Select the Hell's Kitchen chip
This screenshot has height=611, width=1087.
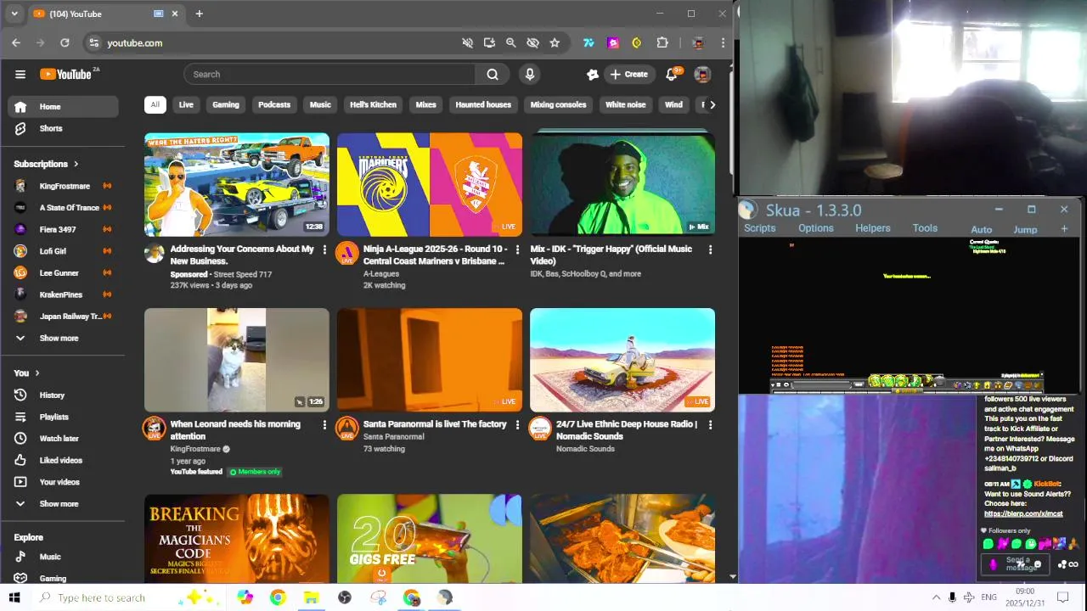click(x=373, y=104)
